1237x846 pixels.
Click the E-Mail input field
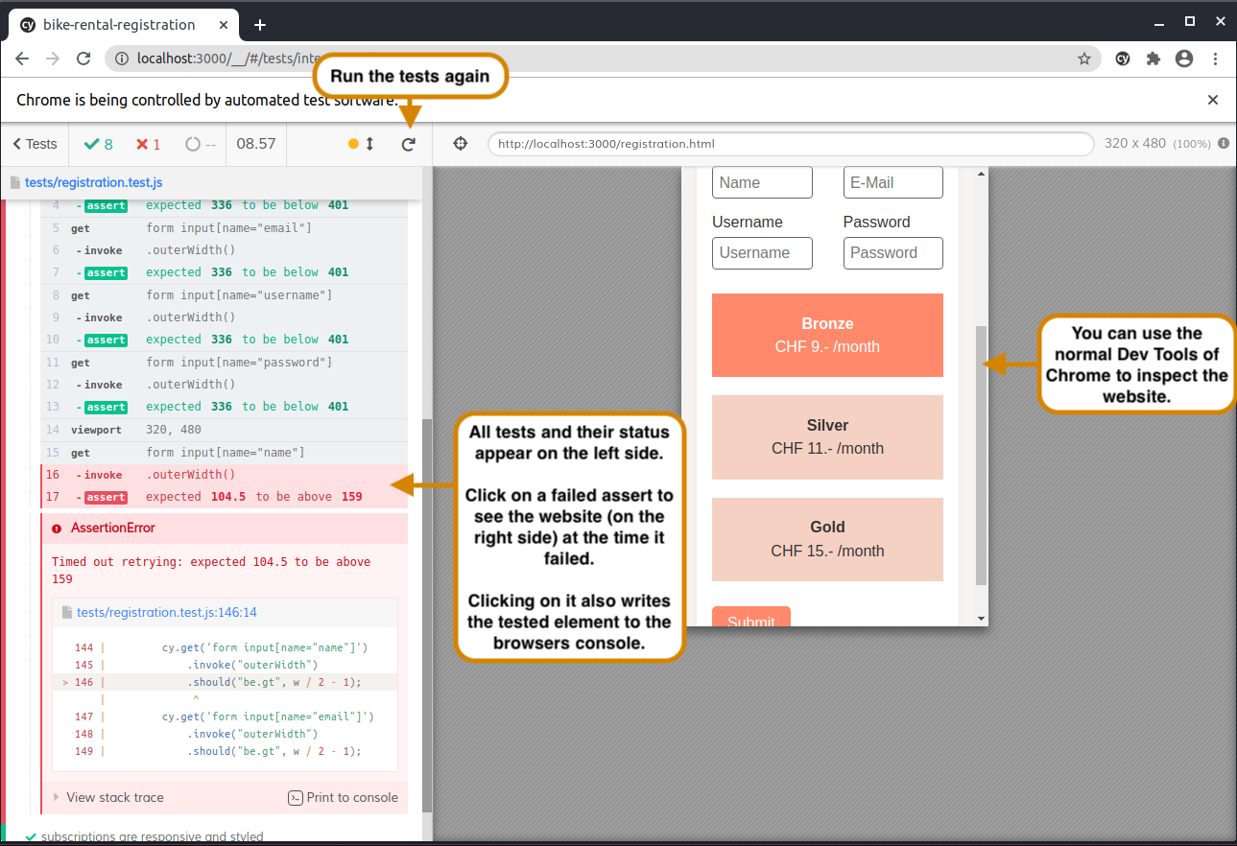(893, 182)
